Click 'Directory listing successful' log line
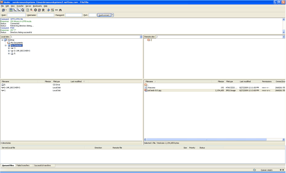 click(x=21, y=32)
